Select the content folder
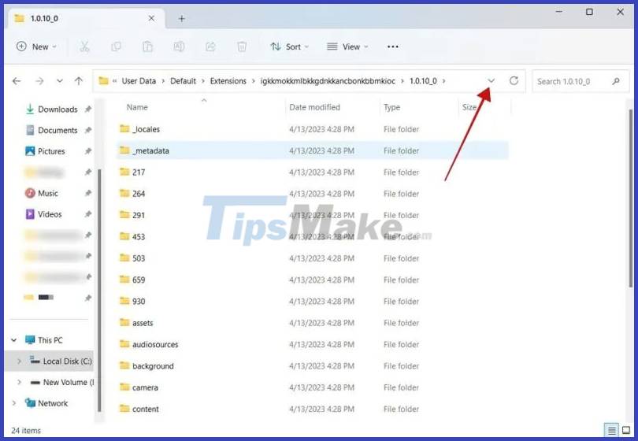Screen dimensions: 638x441 (x=313, y=409)
